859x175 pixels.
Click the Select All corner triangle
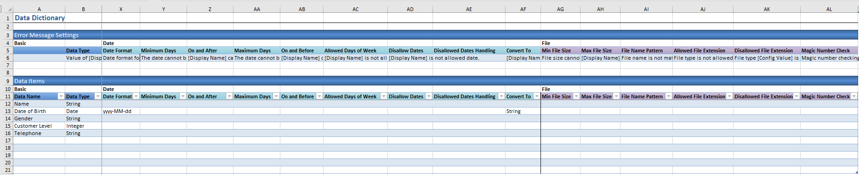pos(9,10)
